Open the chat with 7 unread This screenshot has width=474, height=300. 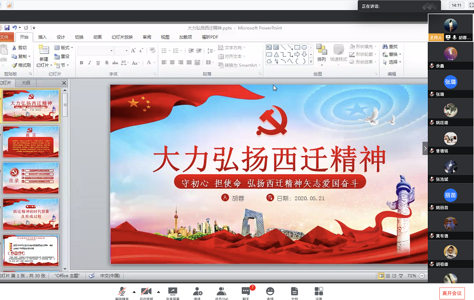click(x=246, y=292)
